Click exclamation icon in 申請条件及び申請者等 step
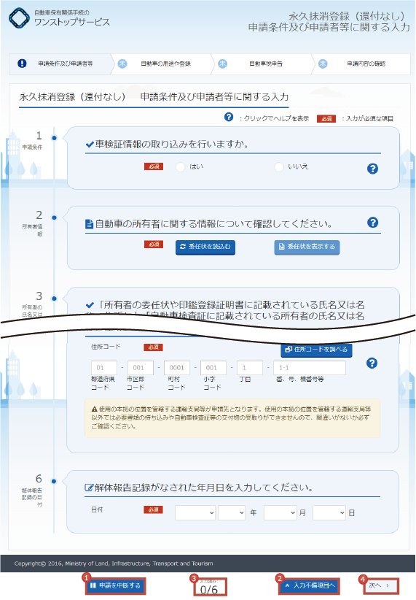The height and width of the screenshot is (600, 416). [22, 64]
